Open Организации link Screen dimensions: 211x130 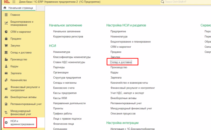(x=61, y=72)
